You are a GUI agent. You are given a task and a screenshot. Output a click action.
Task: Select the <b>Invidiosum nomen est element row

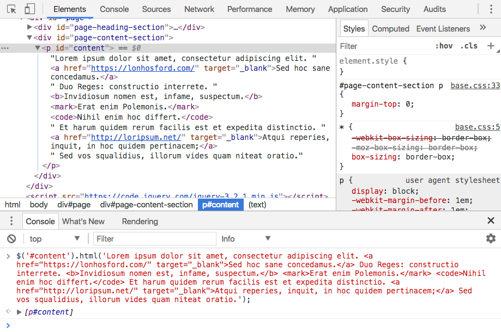(x=156, y=97)
